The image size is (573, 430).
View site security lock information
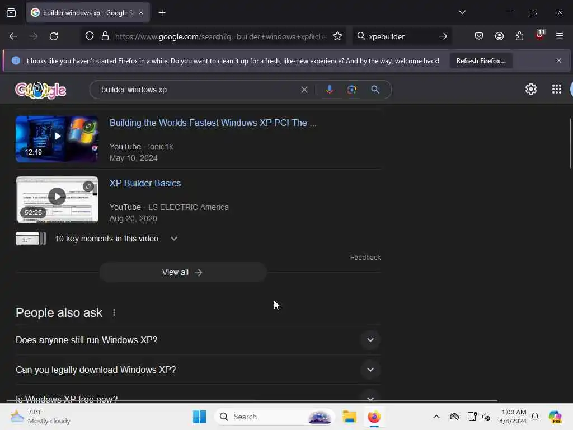(105, 36)
